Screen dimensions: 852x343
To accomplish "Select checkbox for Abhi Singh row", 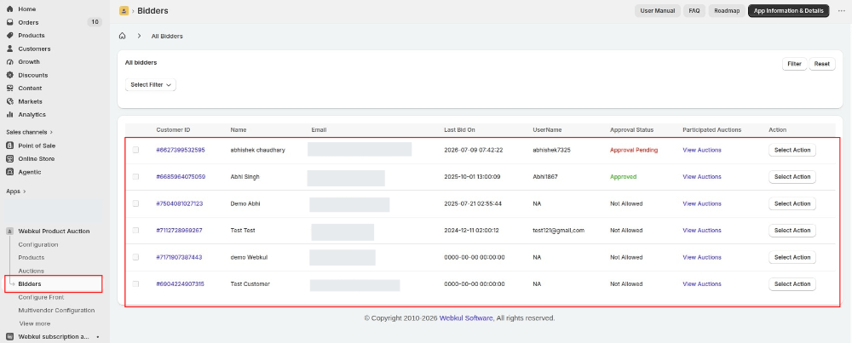I will tap(135, 176).
